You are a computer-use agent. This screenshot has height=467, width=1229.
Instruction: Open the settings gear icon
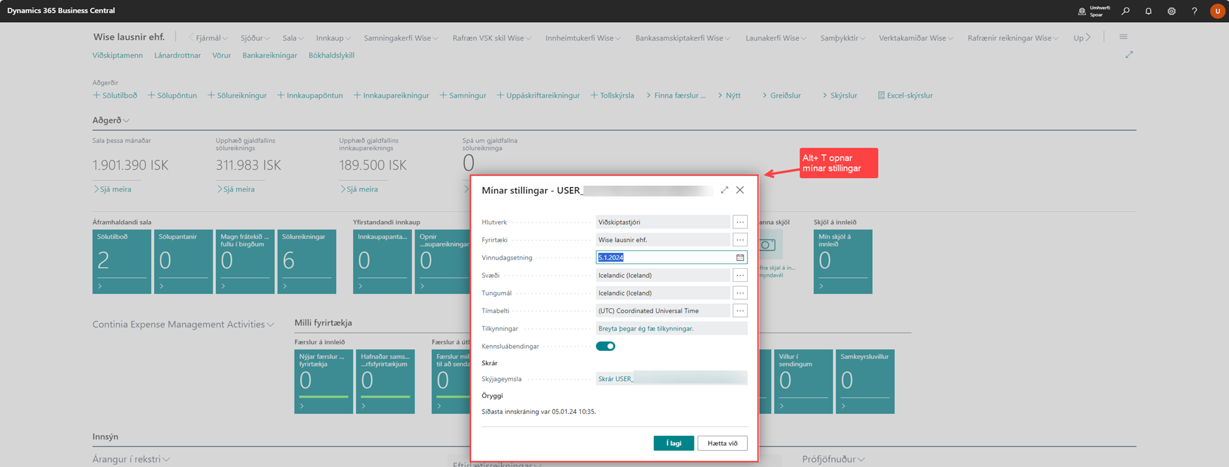click(1172, 11)
